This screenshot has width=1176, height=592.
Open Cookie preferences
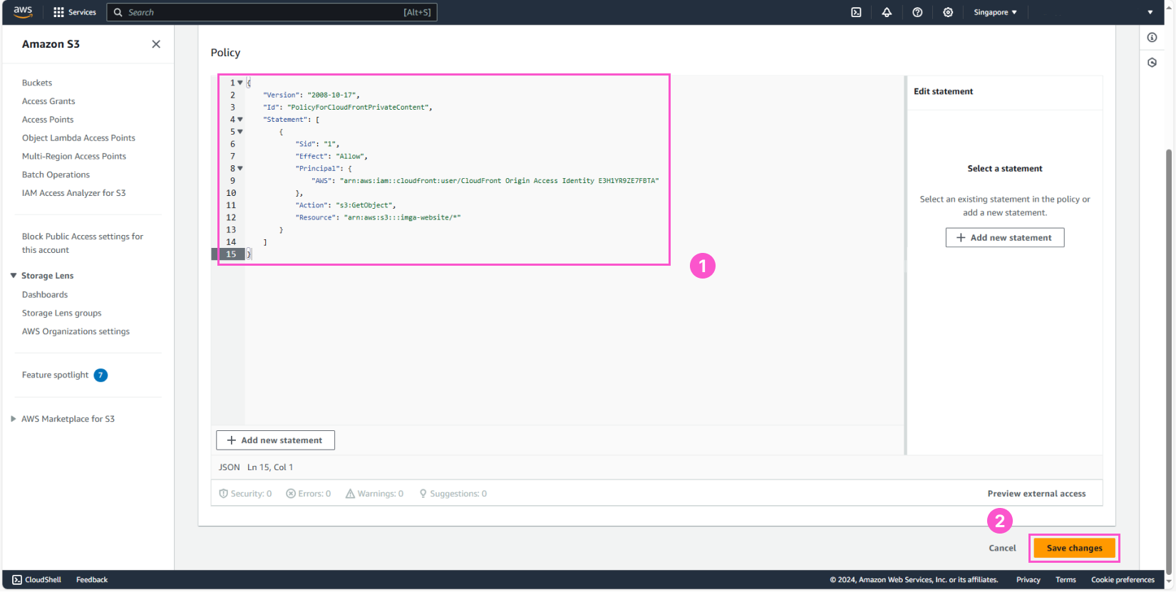(x=1123, y=580)
